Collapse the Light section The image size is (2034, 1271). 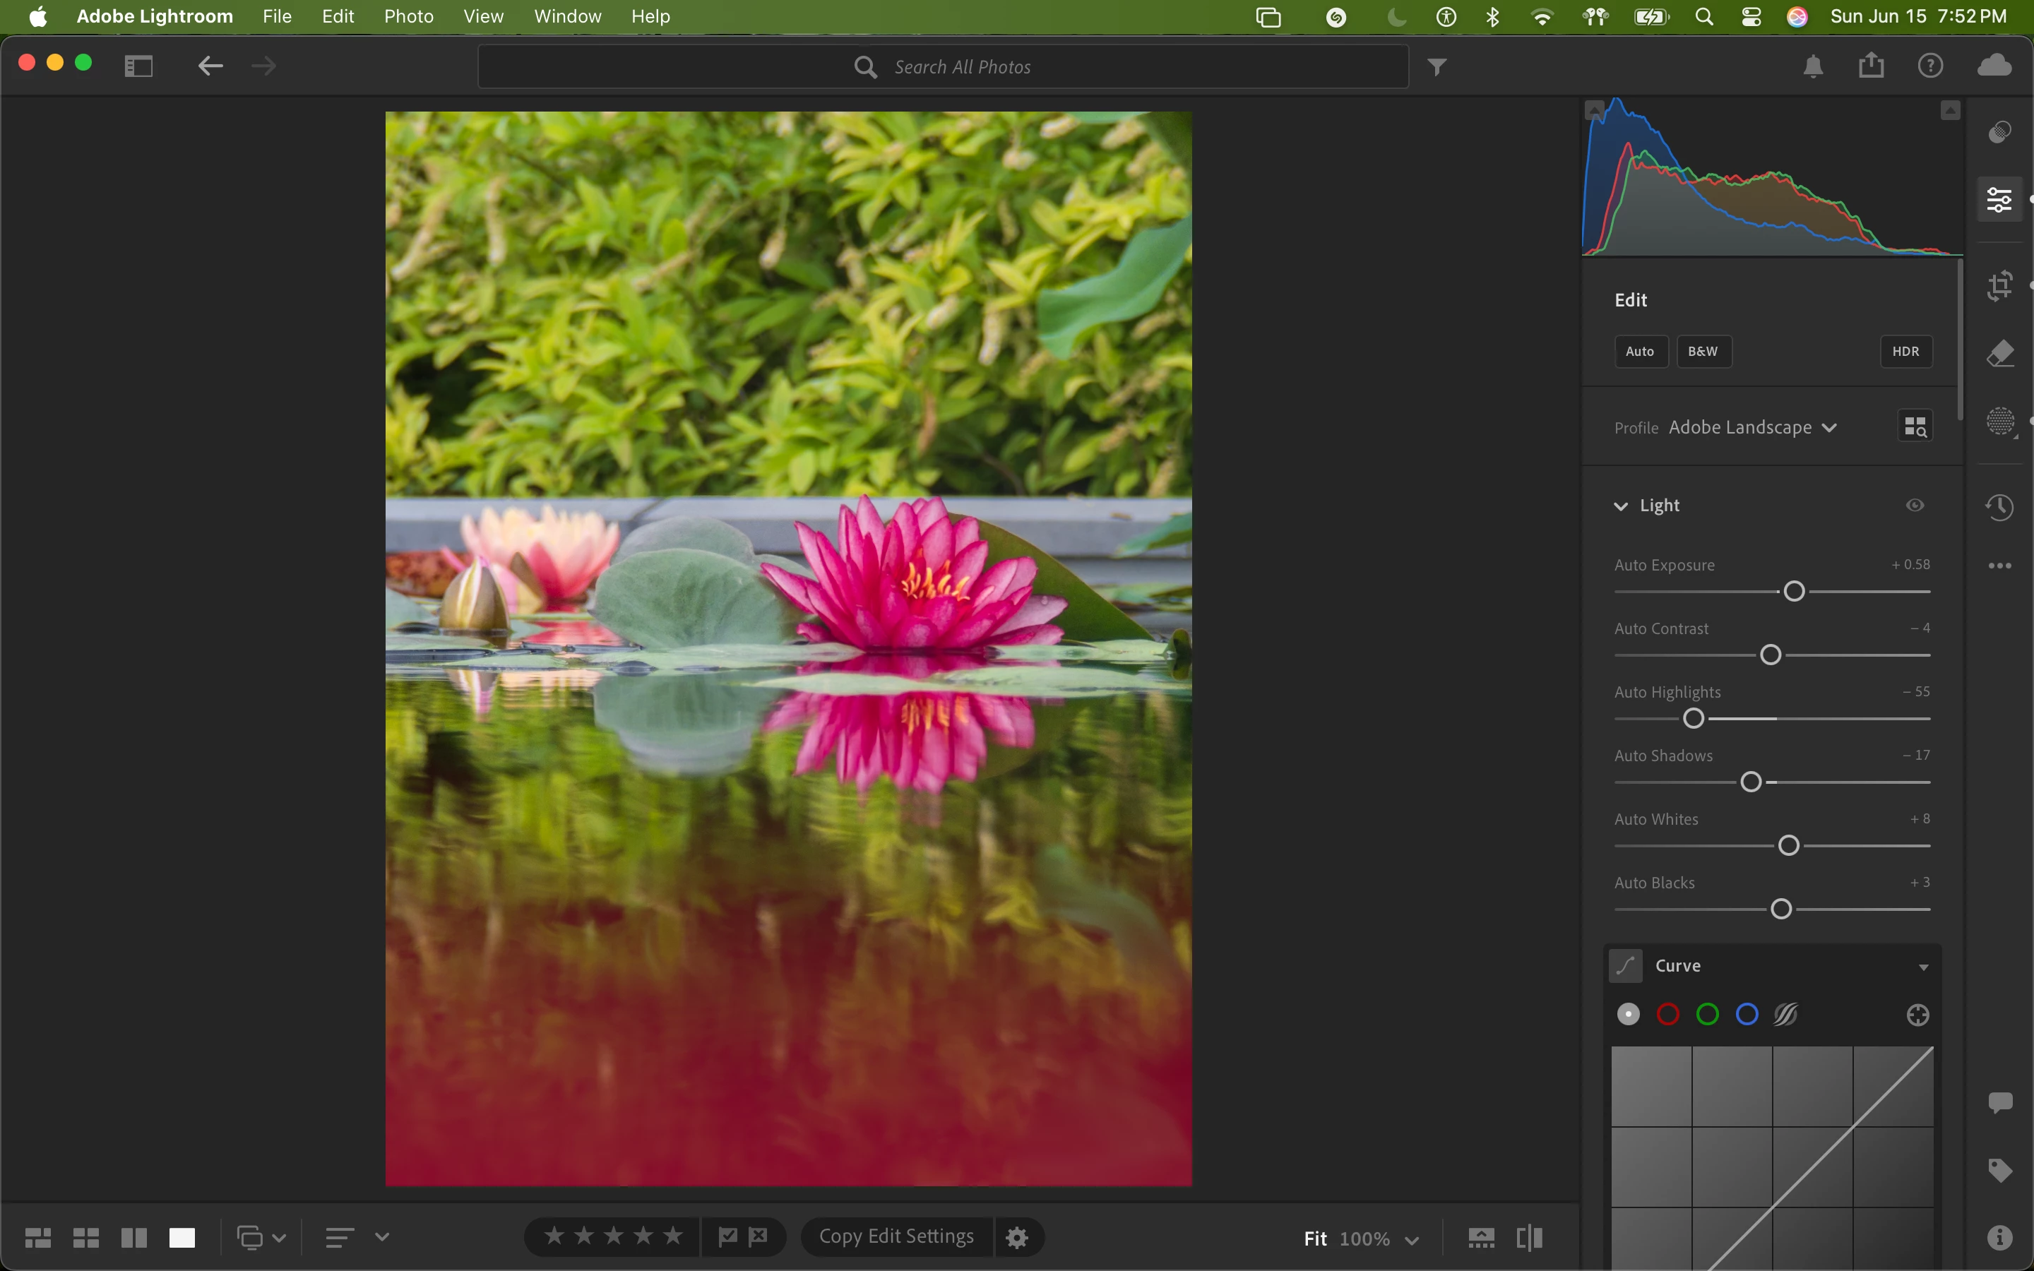[1620, 506]
